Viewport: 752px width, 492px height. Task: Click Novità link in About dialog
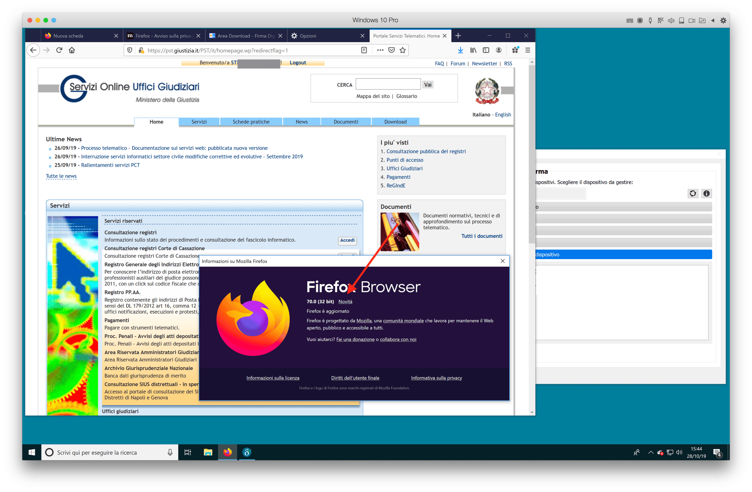[345, 302]
